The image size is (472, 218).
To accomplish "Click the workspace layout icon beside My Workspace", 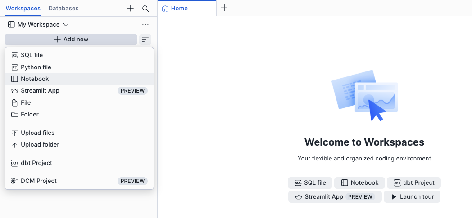I will pyautogui.click(x=11, y=25).
